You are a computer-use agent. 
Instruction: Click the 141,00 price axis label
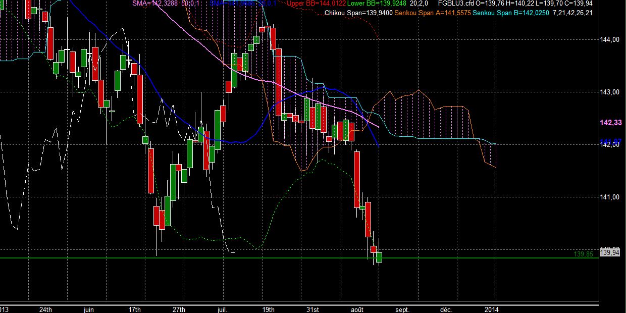tap(609, 197)
